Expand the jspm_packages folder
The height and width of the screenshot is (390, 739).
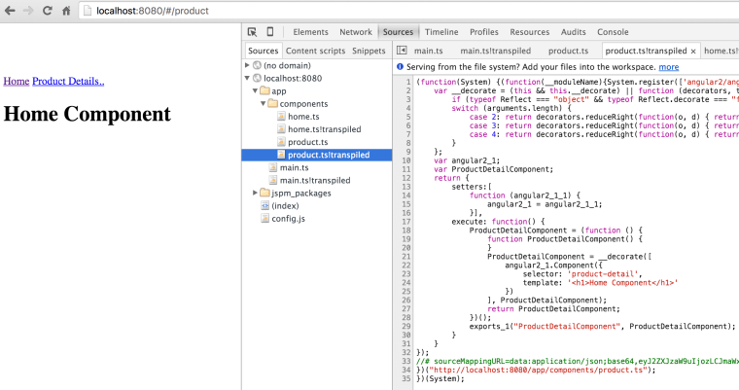click(x=256, y=193)
